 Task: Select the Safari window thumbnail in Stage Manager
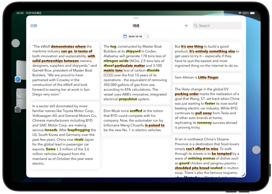(21, 70)
